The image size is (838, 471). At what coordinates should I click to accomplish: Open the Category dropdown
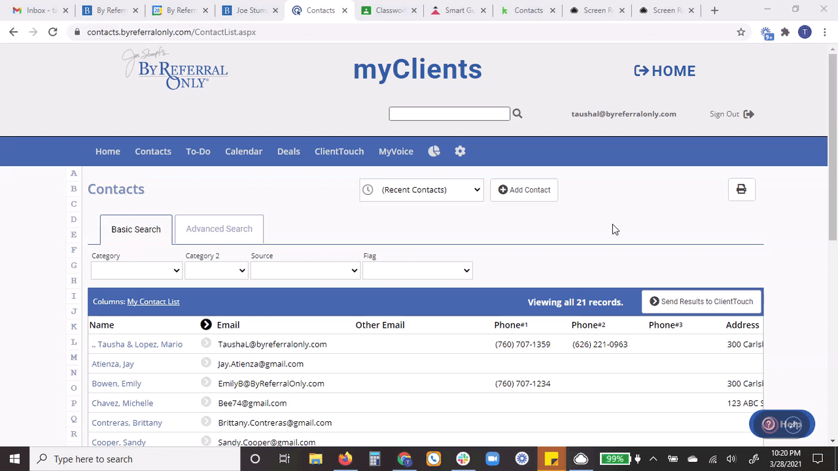137,270
